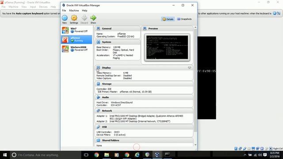The height and width of the screenshot is (159, 283).
Task: Click the Adapter 2 Internal Network entry
Action: tap(134, 121)
